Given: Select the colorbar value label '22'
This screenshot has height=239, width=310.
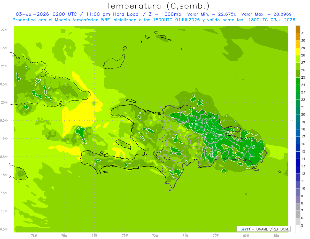Looking at the screenshot, I should coord(303,100).
